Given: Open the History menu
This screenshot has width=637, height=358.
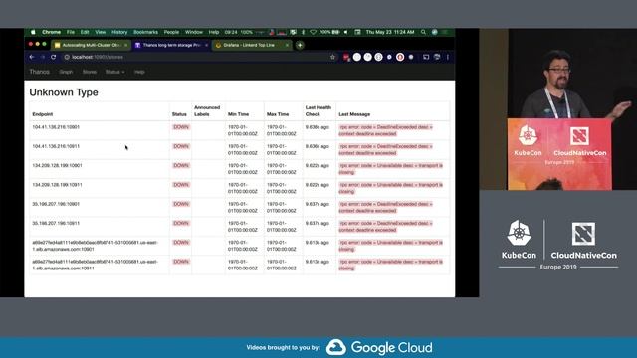Looking at the screenshot, I should pos(119,32).
